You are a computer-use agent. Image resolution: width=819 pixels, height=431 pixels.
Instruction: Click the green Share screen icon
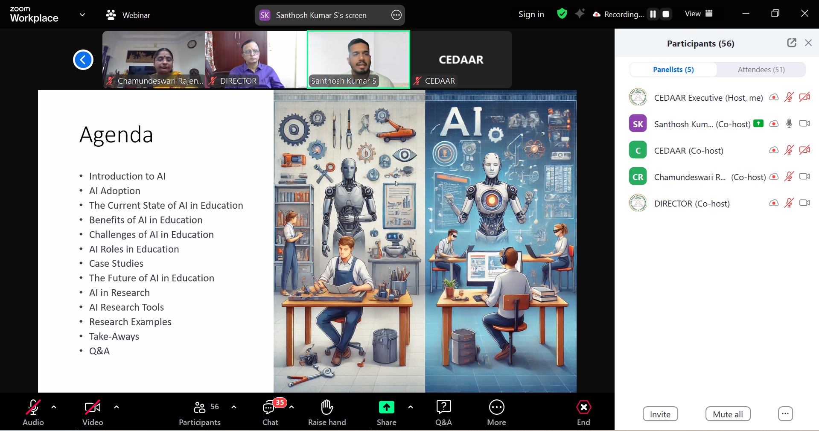click(386, 408)
